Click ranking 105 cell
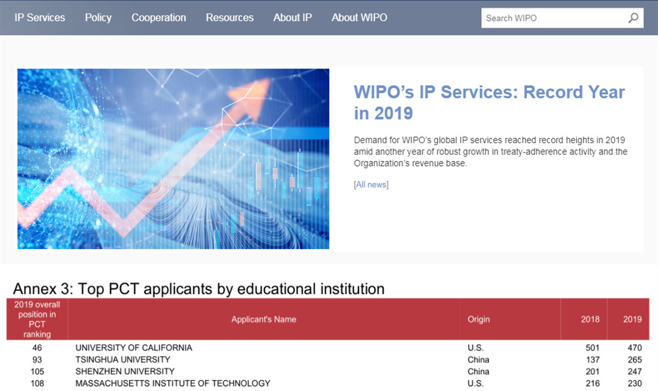Image resolution: width=658 pixels, height=391 pixels. pos(37,371)
